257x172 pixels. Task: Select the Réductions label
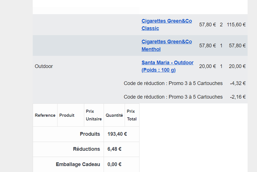click(x=87, y=149)
